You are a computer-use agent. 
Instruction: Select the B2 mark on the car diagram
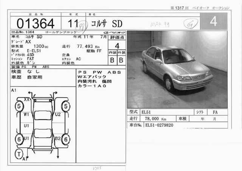pyautogui.click(x=57, y=139)
